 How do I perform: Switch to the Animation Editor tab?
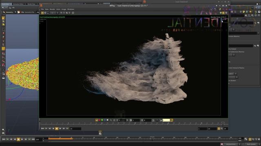pyautogui.click(x=18, y=4)
